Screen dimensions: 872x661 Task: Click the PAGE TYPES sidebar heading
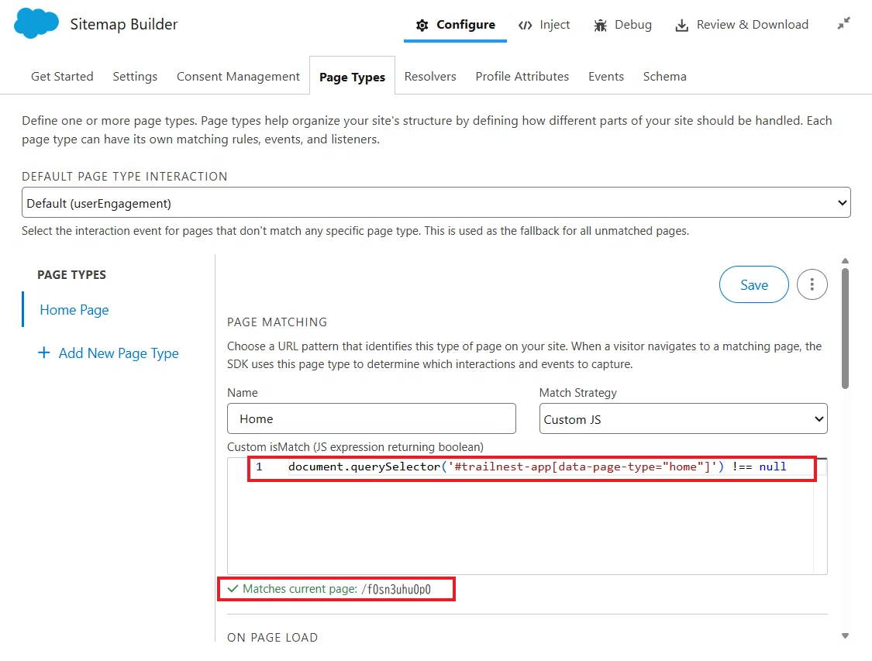tap(72, 274)
